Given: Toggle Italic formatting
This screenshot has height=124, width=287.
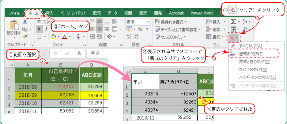Looking at the screenshot, I should [46, 29].
